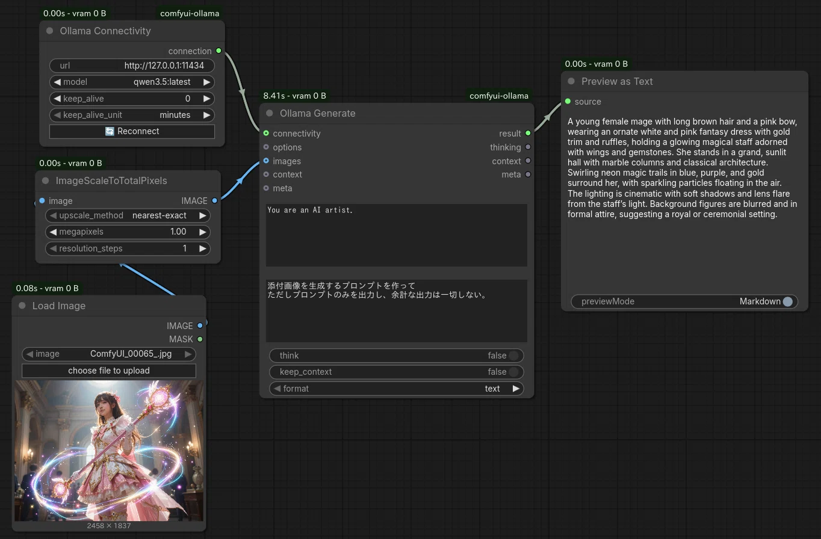Toggle the think switch
Image resolution: width=821 pixels, height=539 pixels.
(x=513, y=356)
